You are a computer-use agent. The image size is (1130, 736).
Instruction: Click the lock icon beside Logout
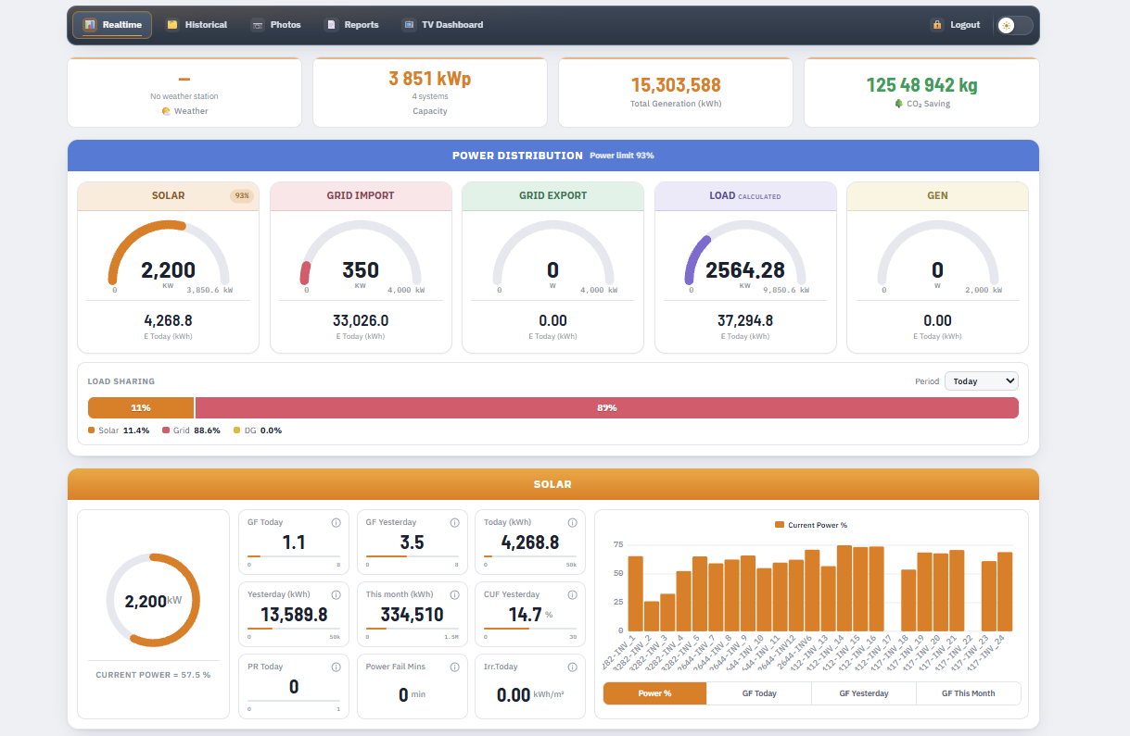coord(937,25)
